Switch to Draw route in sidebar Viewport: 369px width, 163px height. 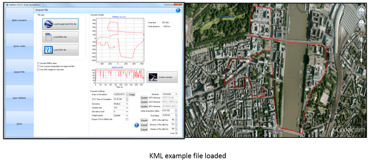pos(19,46)
